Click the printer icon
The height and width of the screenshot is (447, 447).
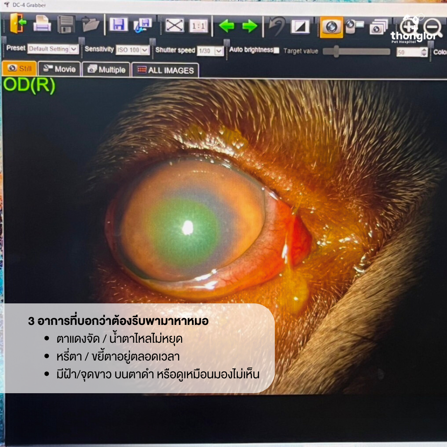(42, 25)
